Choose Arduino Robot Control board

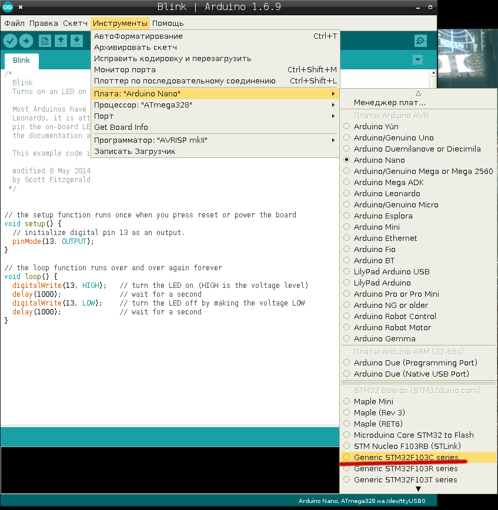coord(419,316)
